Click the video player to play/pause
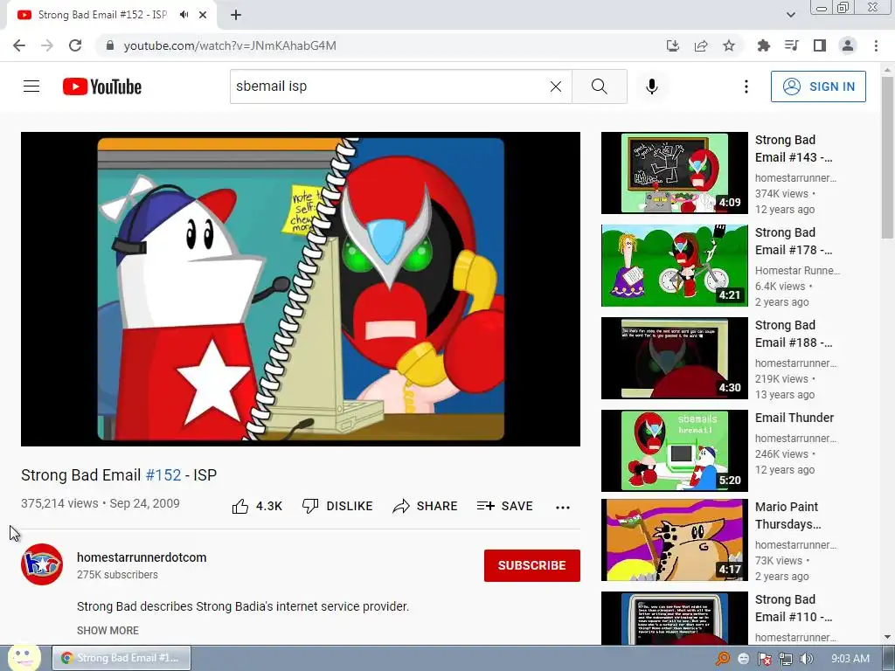The height and width of the screenshot is (671, 895). [301, 289]
